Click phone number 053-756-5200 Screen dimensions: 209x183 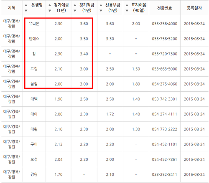165,39
